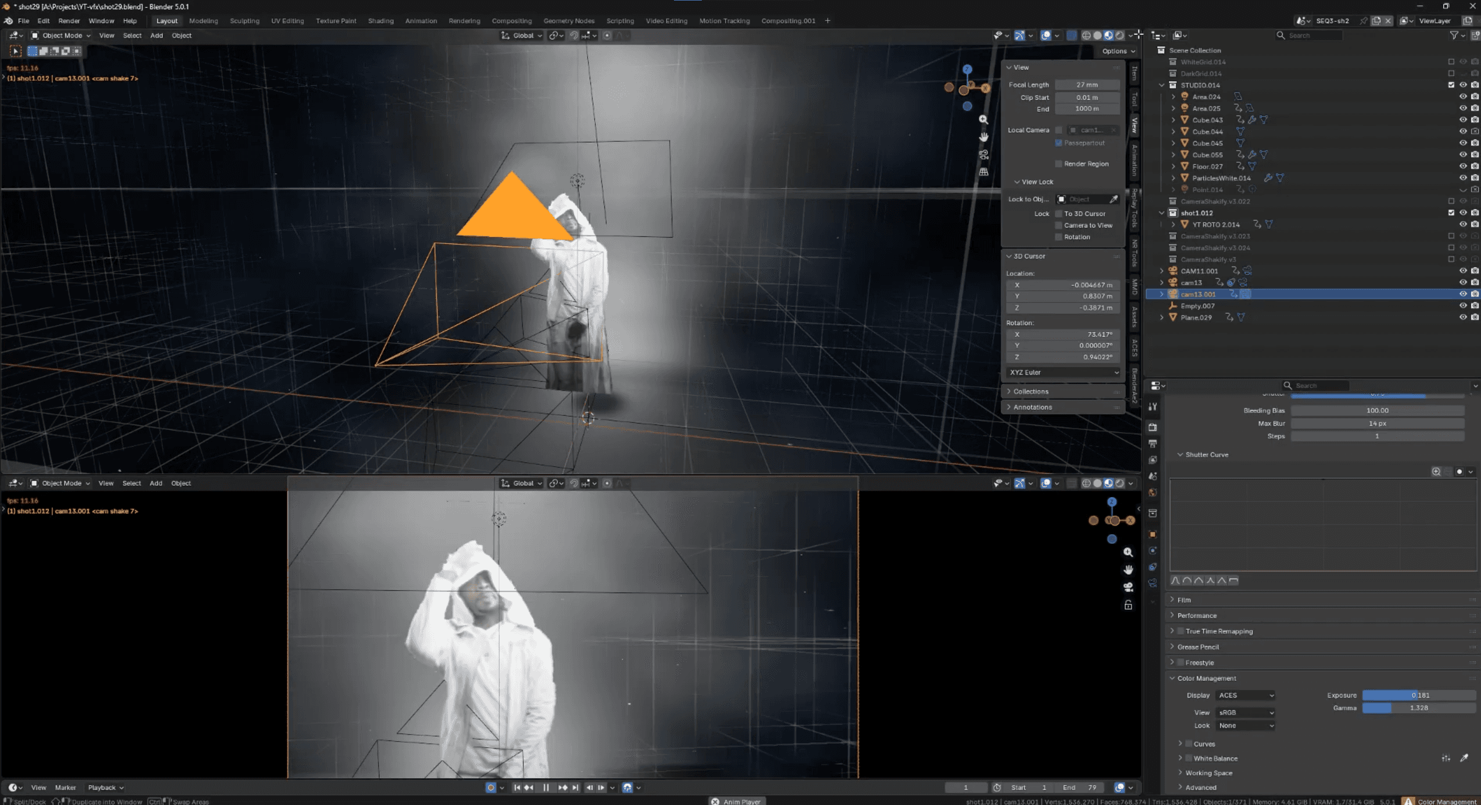Click the zoom magnifier in top viewport
Image resolution: width=1481 pixels, height=805 pixels.
pyautogui.click(x=983, y=120)
